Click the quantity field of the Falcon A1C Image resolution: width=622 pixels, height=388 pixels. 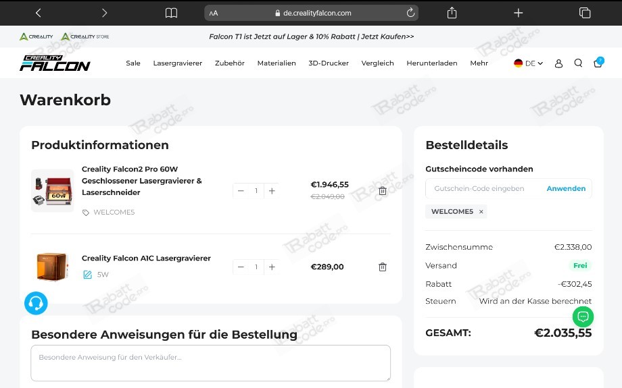tap(256, 267)
